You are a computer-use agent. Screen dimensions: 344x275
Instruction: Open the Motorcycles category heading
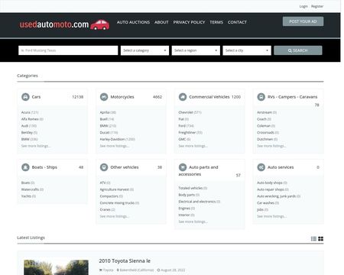tap(122, 97)
